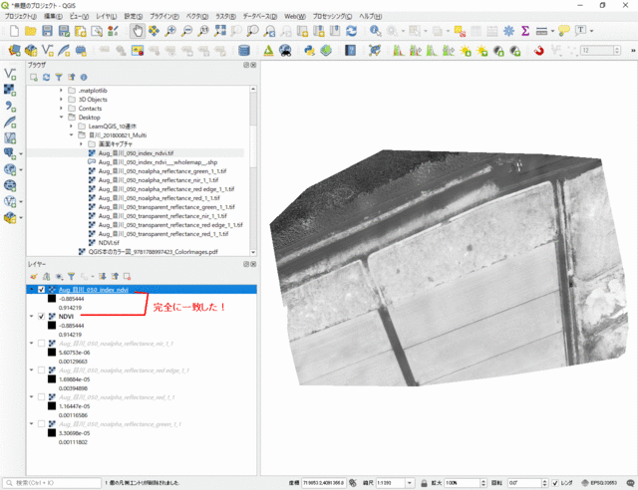Viewport: 638px width, 490px height.
Task: Click the EPSG CRS button in status bar
Action: [x=598, y=483]
